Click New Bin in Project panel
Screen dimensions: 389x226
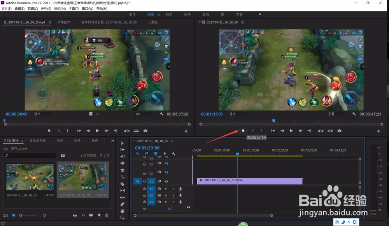[x=91, y=216]
